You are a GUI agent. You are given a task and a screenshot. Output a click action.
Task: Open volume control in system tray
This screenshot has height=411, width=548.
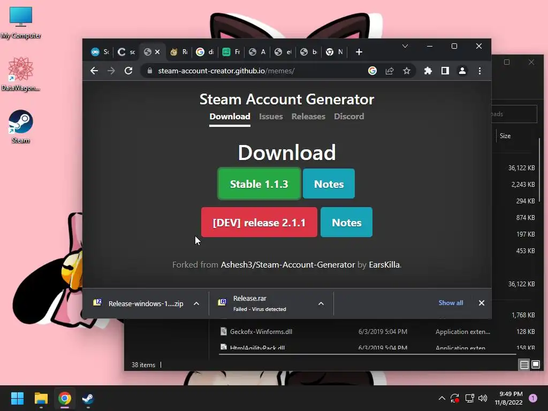pos(483,398)
